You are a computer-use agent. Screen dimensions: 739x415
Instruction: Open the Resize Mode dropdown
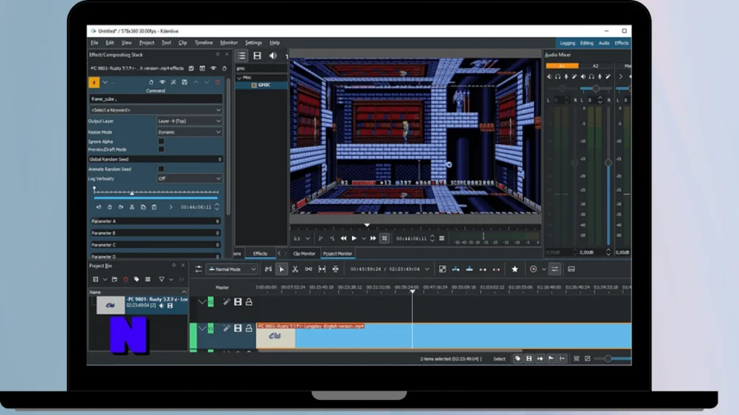189,133
